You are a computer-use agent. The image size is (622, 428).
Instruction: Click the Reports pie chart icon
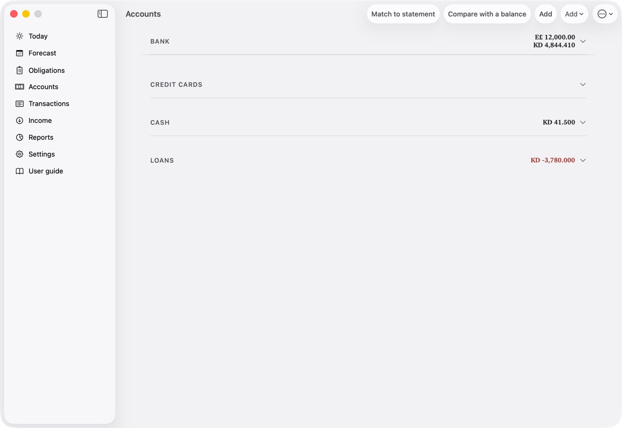tap(20, 137)
